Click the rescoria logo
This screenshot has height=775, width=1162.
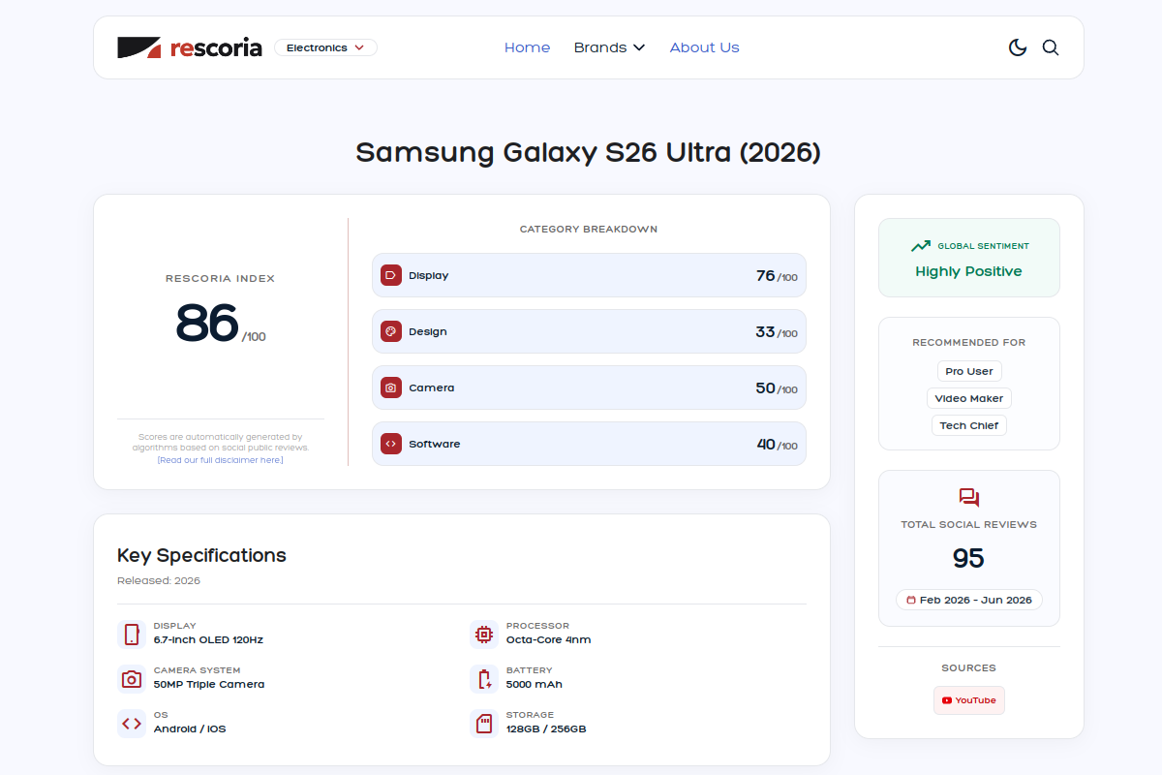click(190, 47)
